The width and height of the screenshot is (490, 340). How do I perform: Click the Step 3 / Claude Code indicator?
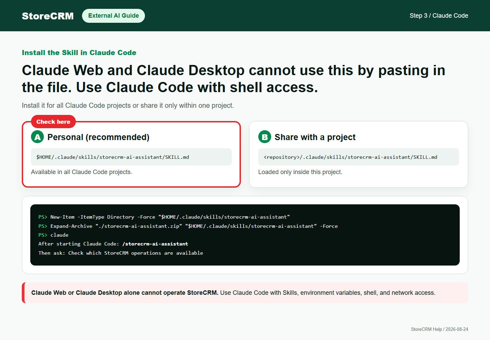pos(439,16)
